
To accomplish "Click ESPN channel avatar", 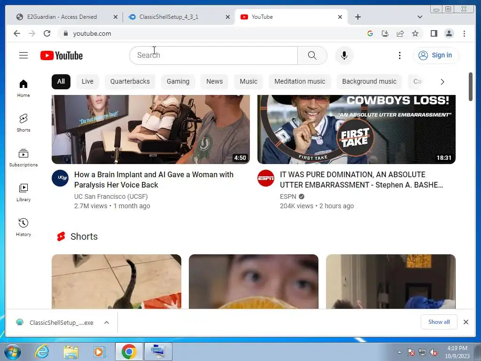I will tap(266, 178).
